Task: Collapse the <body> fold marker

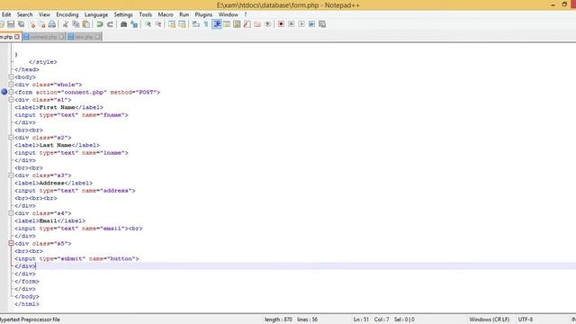Action: (11, 77)
